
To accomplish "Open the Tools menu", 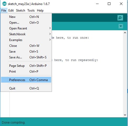I will (x=31, y=11).
